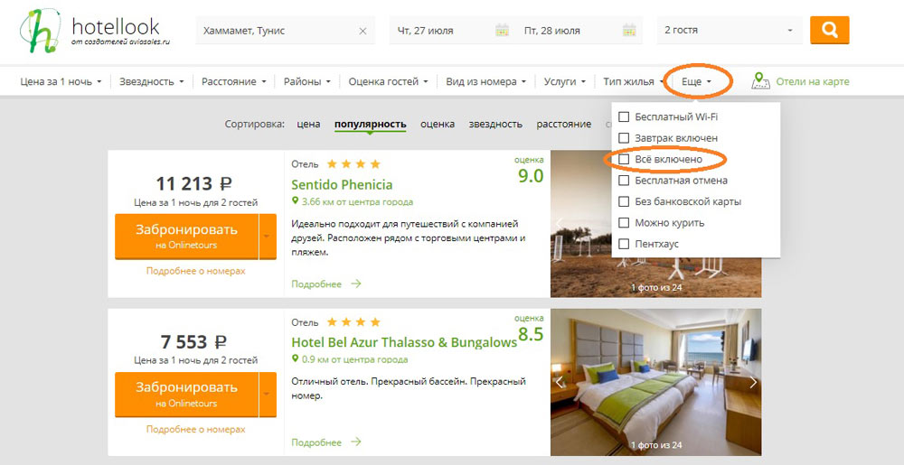
Task: Book Hotel Bel Azur with Забронировать button
Action: pyautogui.click(x=187, y=395)
